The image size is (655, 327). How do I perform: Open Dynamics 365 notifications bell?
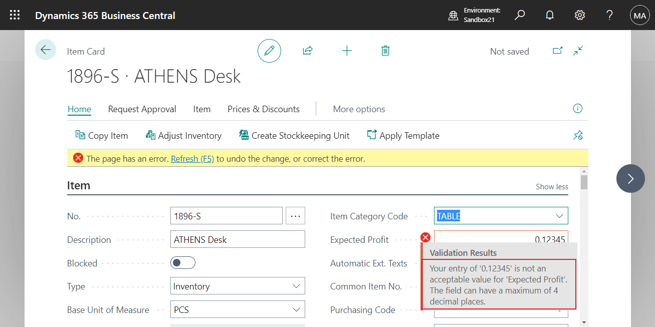[549, 15]
